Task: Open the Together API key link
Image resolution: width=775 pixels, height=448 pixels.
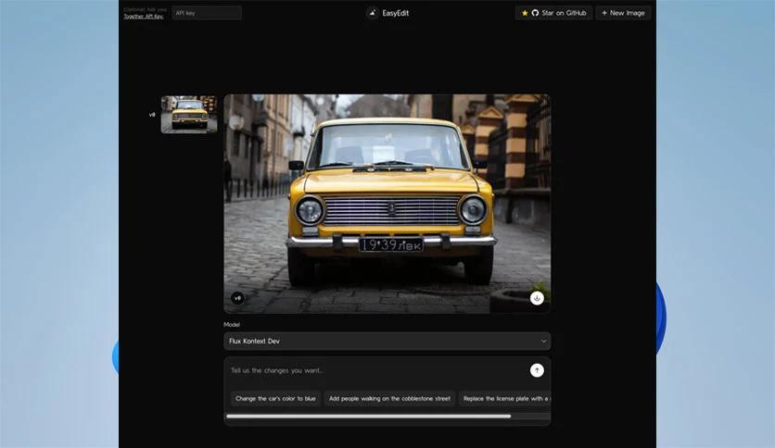Action: (144, 17)
